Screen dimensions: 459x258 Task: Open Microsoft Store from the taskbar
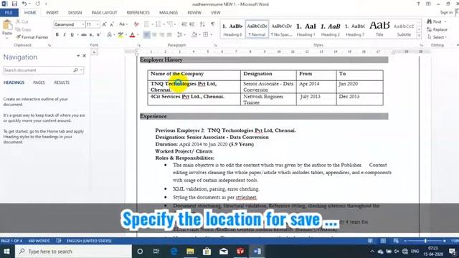[207, 252]
